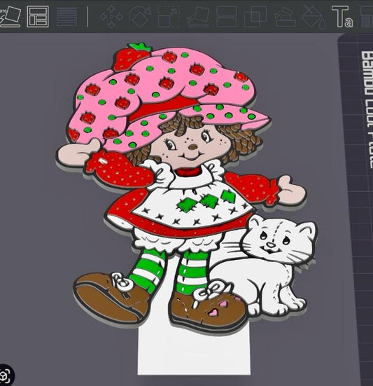
Task: Open the Mesh Boolean tool
Action: [255, 17]
